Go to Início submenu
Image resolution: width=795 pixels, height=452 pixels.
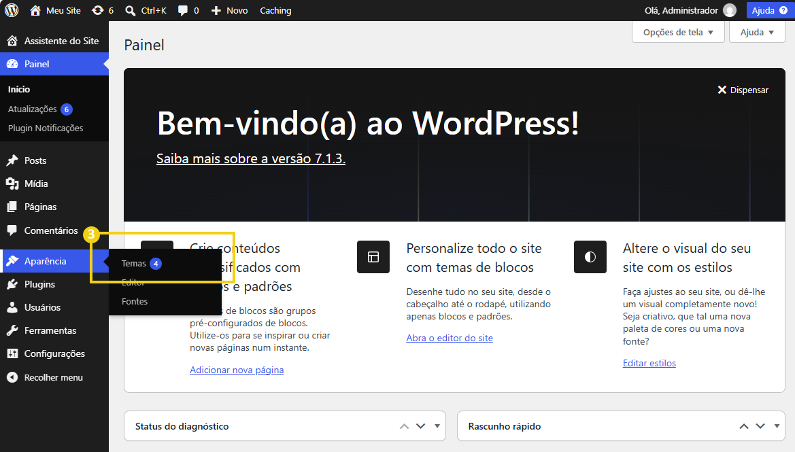point(19,89)
